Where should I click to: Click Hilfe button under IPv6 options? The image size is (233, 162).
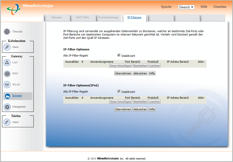click(x=152, y=109)
